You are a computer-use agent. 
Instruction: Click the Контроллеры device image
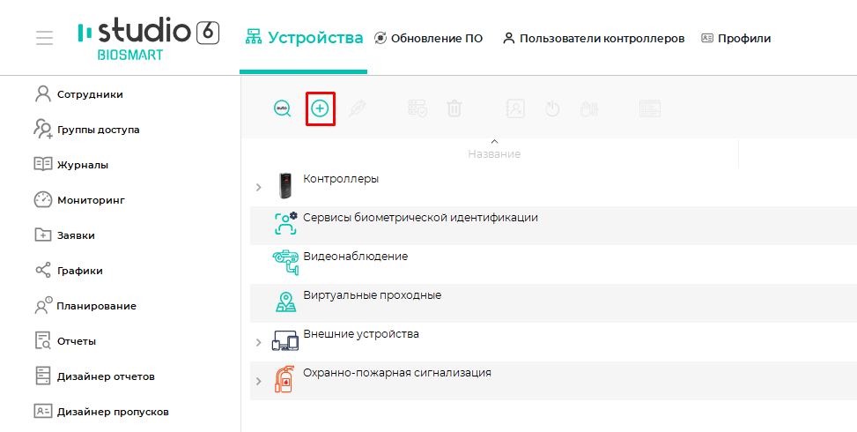click(x=285, y=186)
